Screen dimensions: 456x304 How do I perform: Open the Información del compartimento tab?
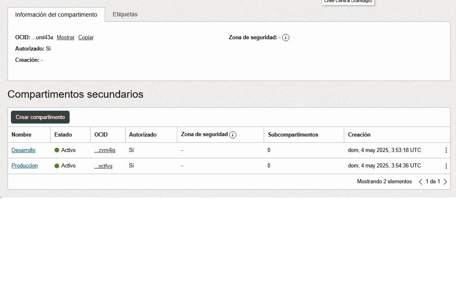tap(56, 15)
